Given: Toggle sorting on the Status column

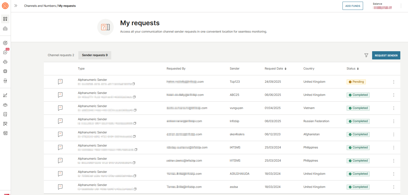Looking at the screenshot, I should pyautogui.click(x=357, y=68).
